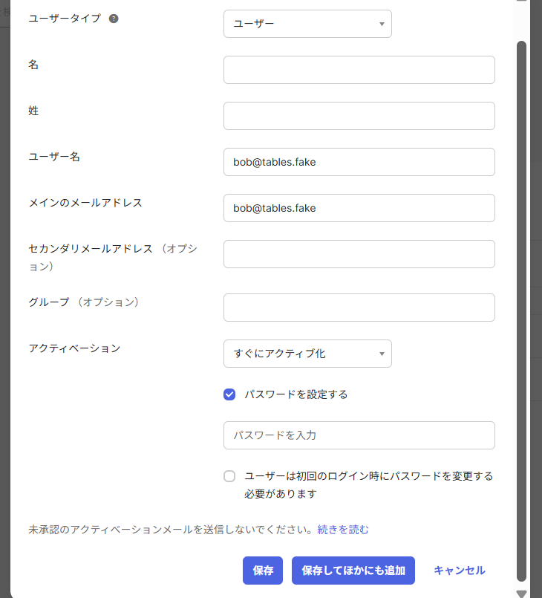542x598 pixels.
Task: Click the 保存してほかにも追加 button
Action: point(353,571)
